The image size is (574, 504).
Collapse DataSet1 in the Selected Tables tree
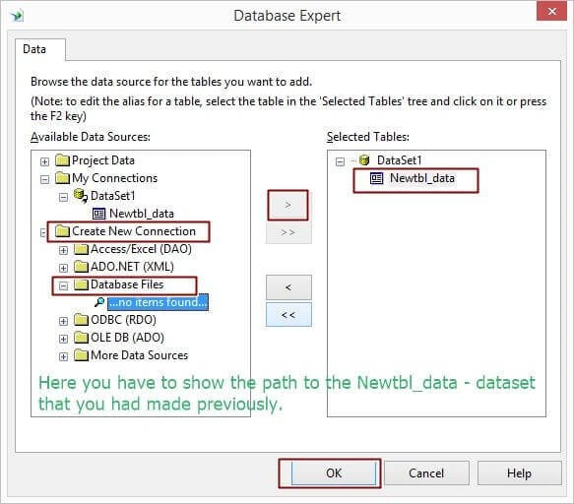pos(340,161)
